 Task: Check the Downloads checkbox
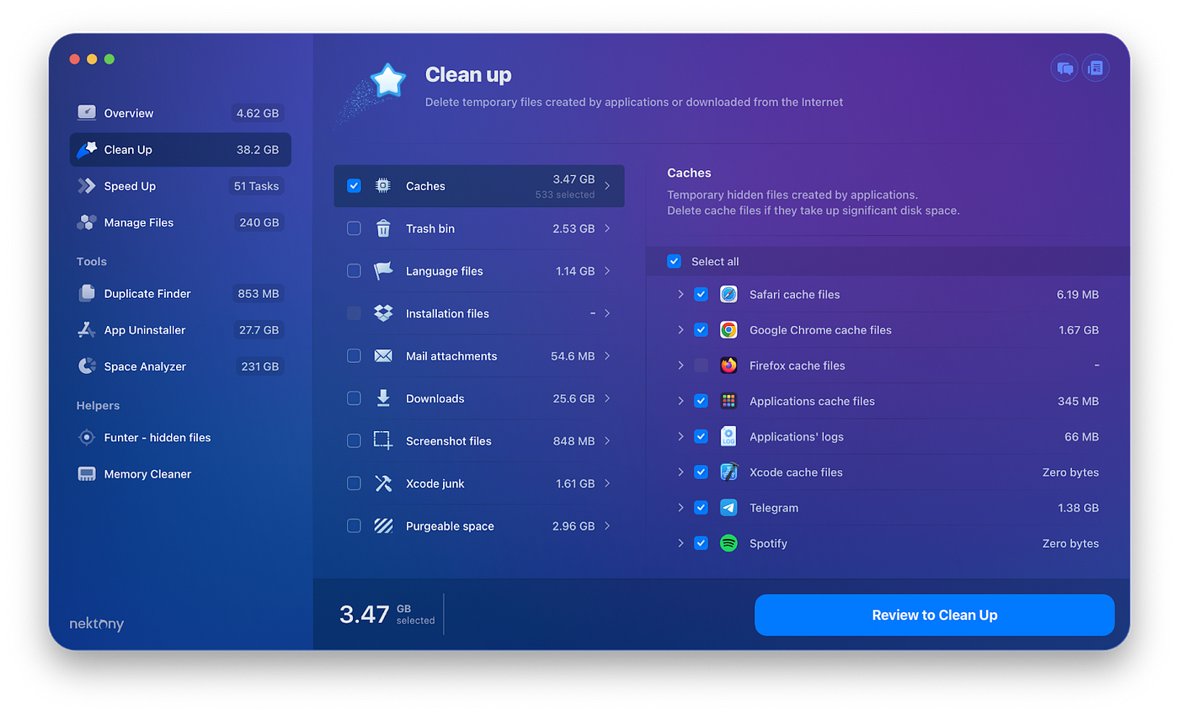coord(354,398)
